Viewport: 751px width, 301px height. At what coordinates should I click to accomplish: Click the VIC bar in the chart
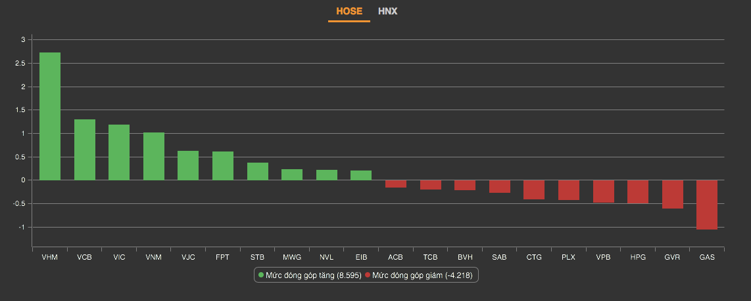point(119,152)
